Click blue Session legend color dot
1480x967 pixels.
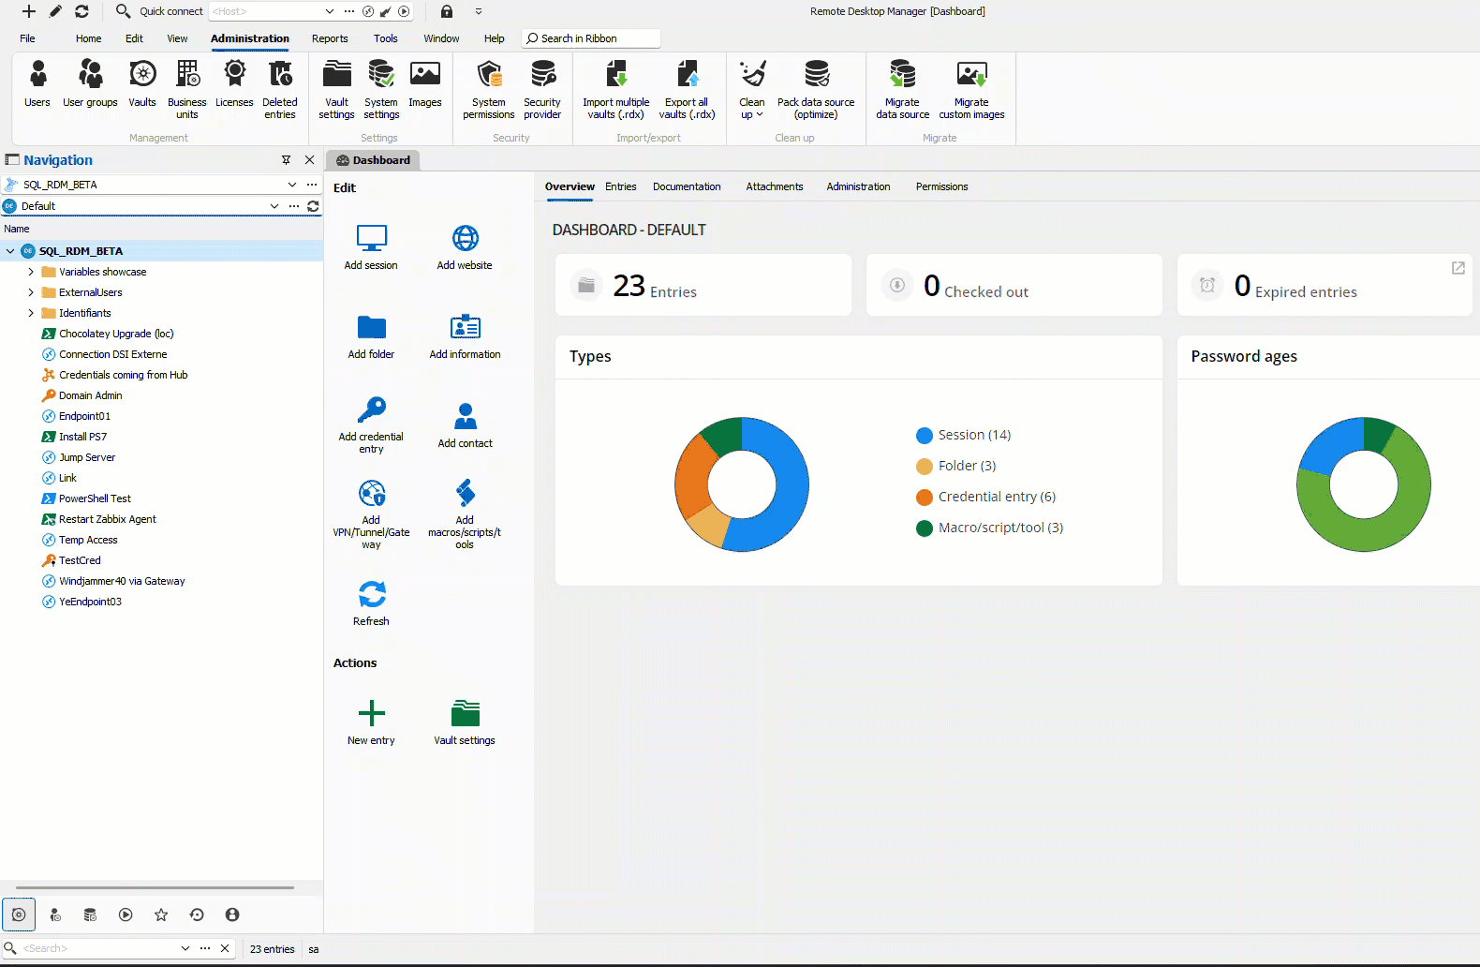pos(925,435)
